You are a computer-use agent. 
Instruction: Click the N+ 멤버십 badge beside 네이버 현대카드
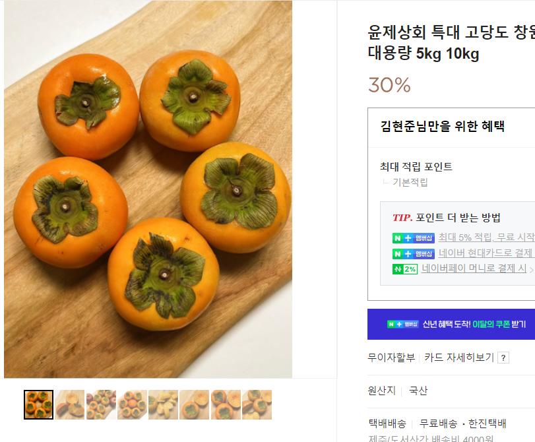[x=414, y=253]
